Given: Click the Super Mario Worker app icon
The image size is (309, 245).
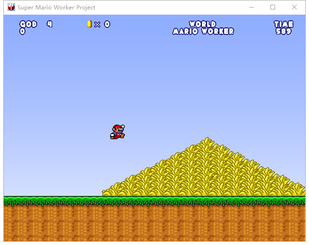Looking at the screenshot, I should (11, 7).
